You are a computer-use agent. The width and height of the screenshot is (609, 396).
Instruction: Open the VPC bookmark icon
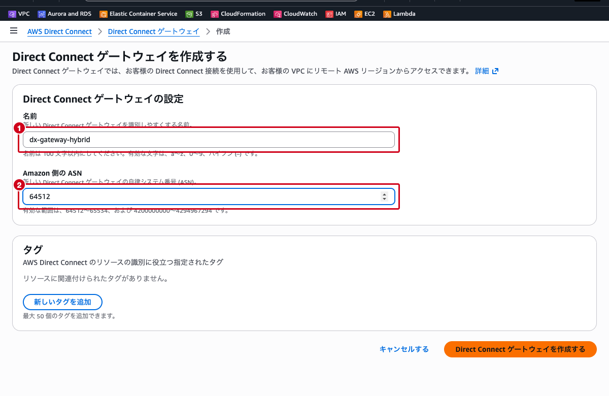point(12,14)
